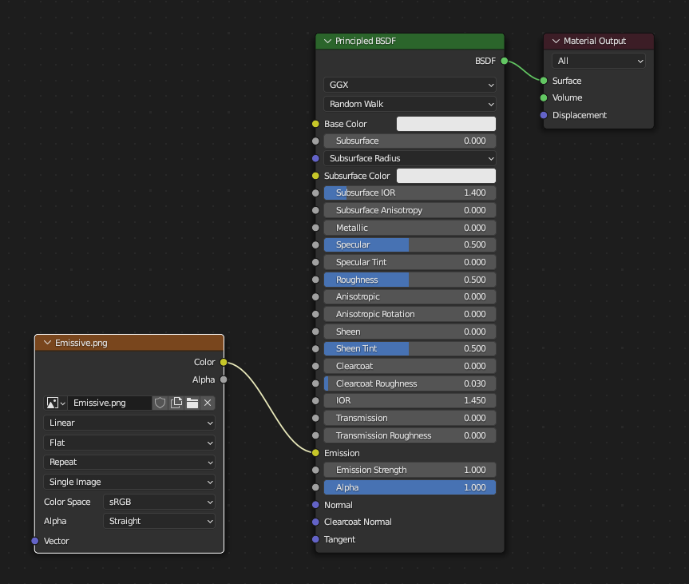The image size is (689, 584).
Task: Click the new image duplicate icon
Action: 176,403
